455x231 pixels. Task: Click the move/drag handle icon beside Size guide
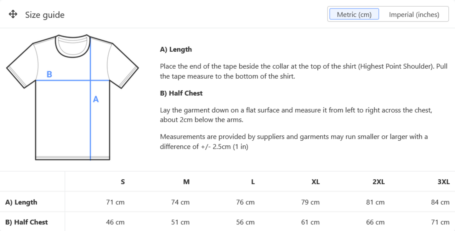tap(13, 14)
